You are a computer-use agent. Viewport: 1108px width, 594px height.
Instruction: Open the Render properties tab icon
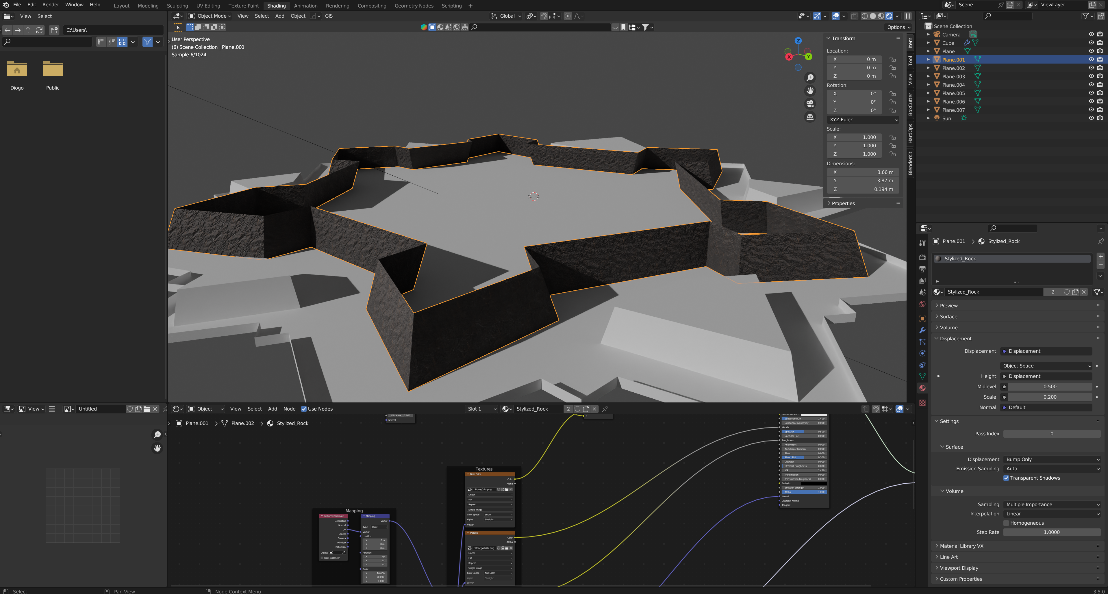[922, 257]
